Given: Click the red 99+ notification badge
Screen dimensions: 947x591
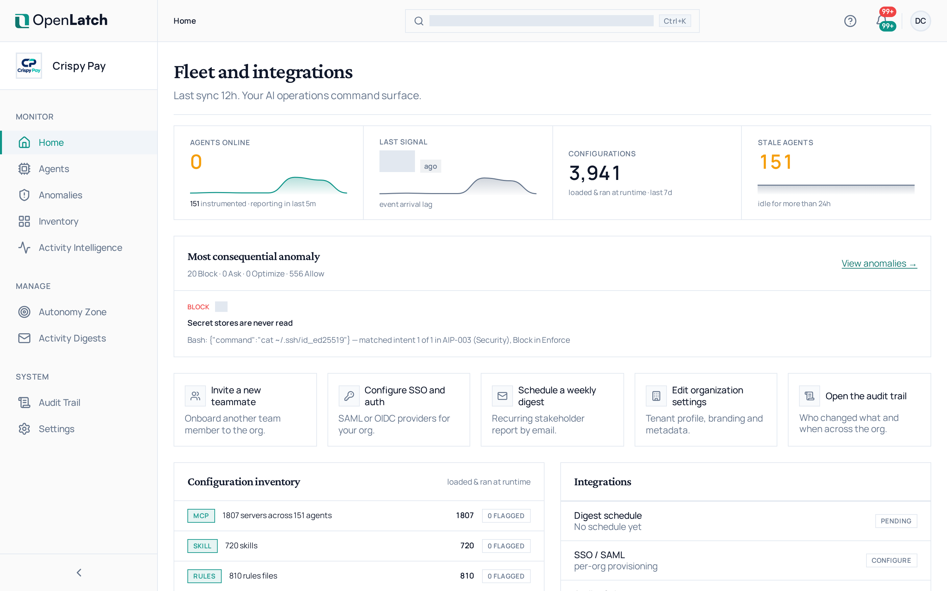Looking at the screenshot, I should 887,11.
